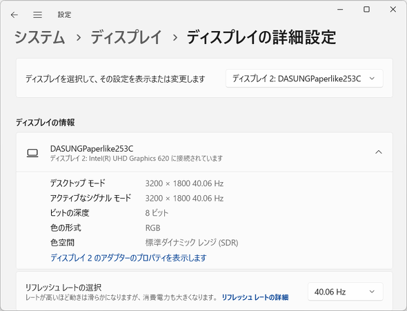The height and width of the screenshot is (311, 407).
Task: Click the laptop icon beside DASUNGPaperlike253C
Action: coord(32,153)
